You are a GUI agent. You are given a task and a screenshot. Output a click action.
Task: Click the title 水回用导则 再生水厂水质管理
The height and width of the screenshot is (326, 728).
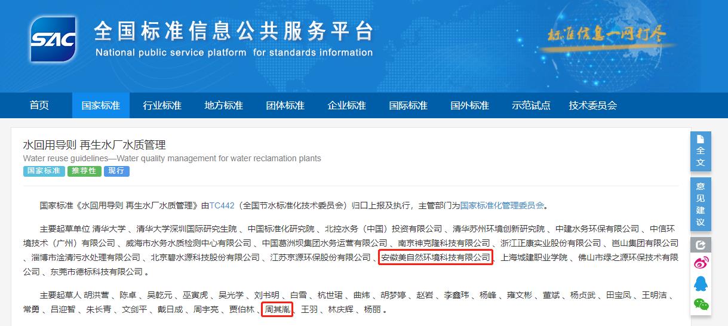pyautogui.click(x=94, y=145)
